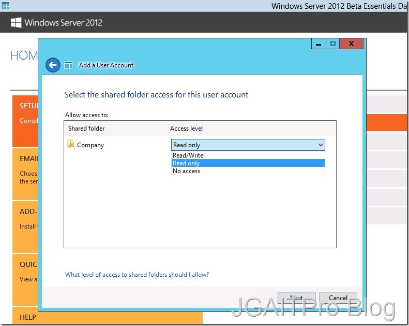Maximize the Add a User Account dialog
The width and height of the screenshot is (409, 326).
(333, 44)
